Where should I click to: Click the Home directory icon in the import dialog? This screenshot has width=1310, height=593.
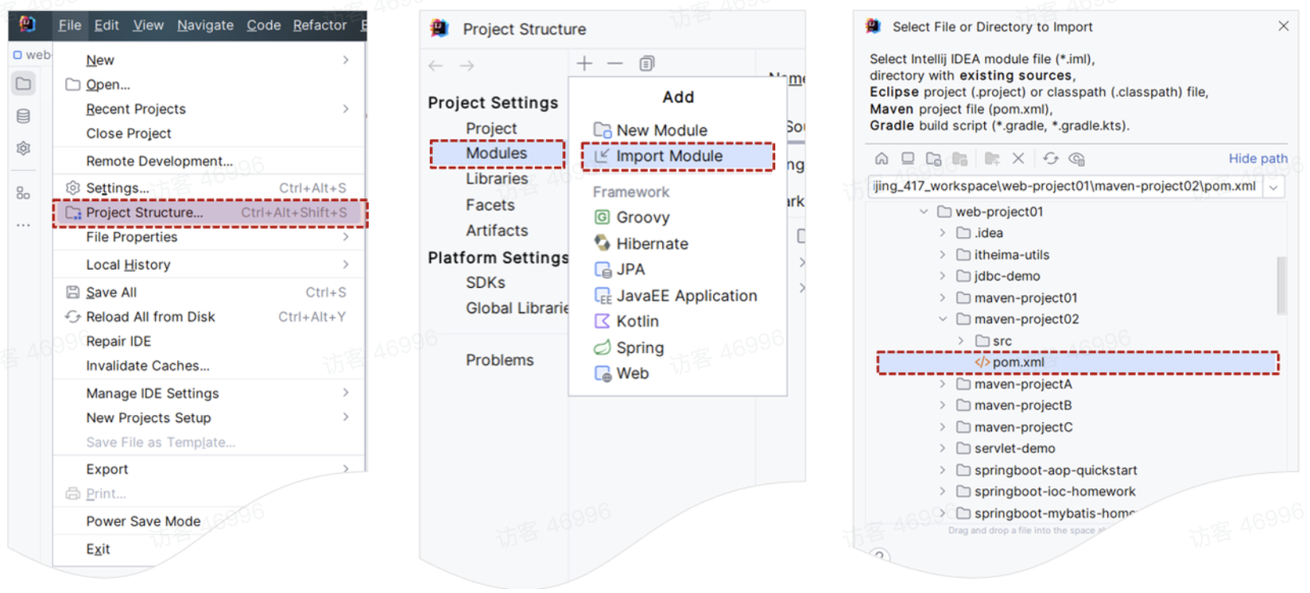click(x=882, y=159)
